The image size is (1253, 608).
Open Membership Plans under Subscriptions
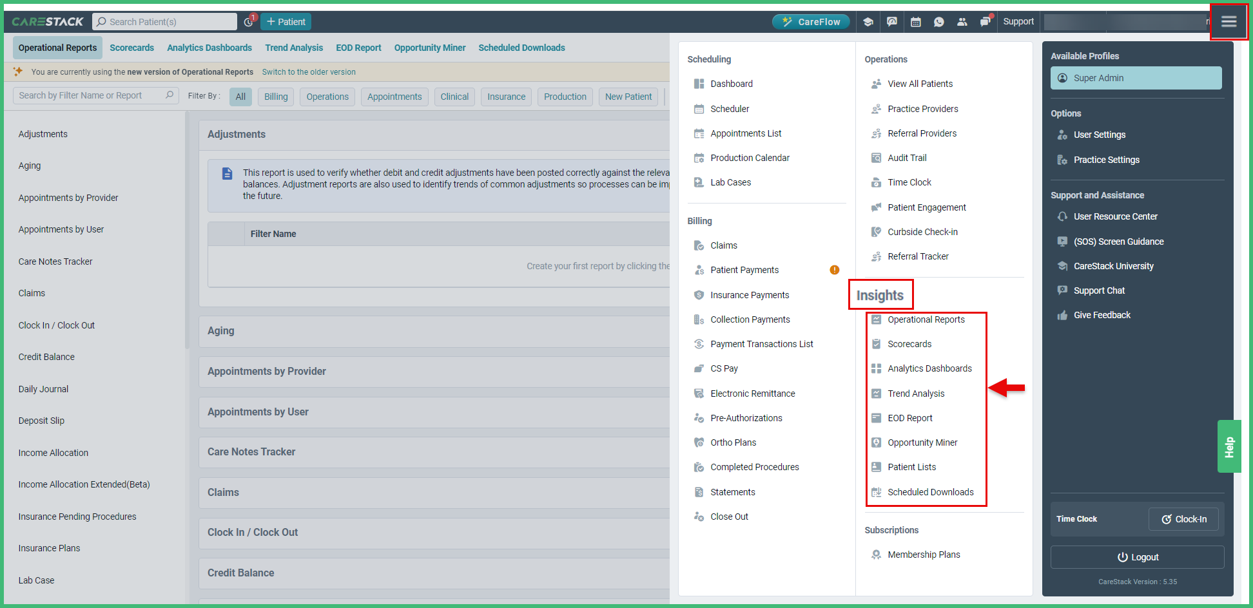point(924,554)
